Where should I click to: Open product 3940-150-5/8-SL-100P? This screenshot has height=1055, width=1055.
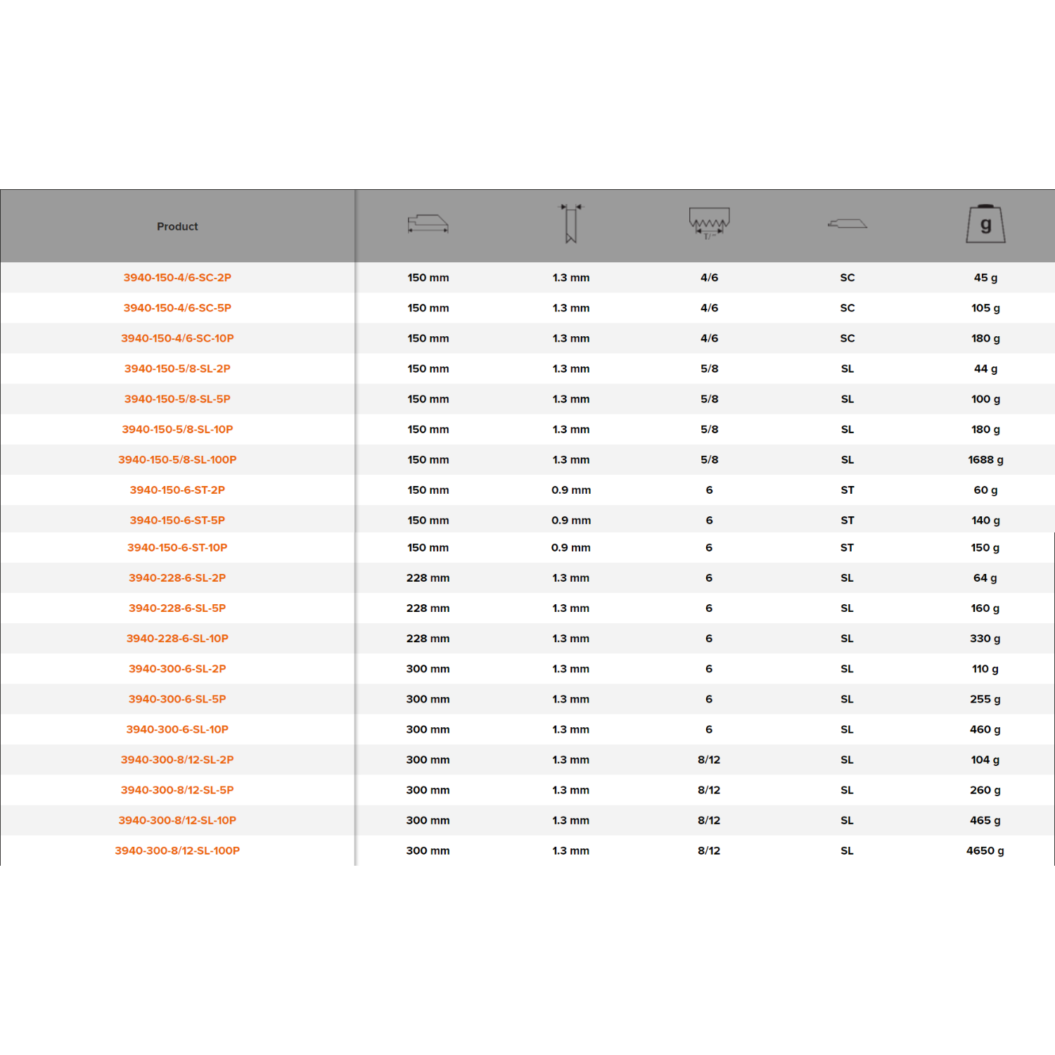(177, 460)
